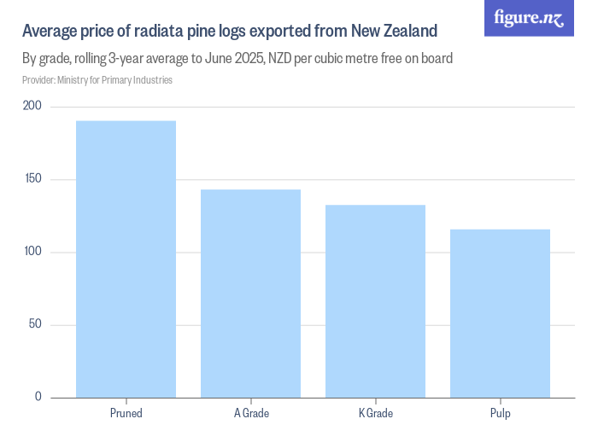
Task: Click the K Grade x-axis label
Action: (375, 414)
